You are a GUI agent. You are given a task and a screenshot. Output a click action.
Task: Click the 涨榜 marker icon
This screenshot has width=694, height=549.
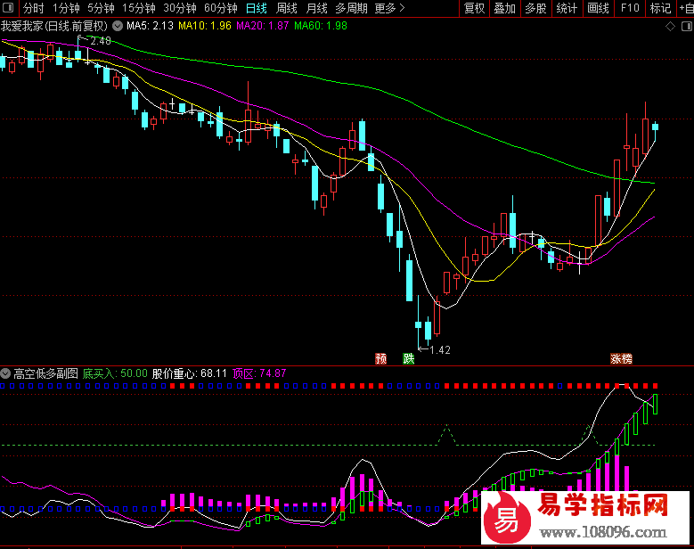point(621,358)
